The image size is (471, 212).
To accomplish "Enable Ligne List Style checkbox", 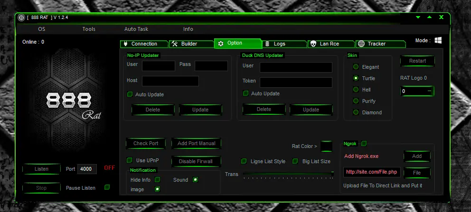I will coord(244,161).
